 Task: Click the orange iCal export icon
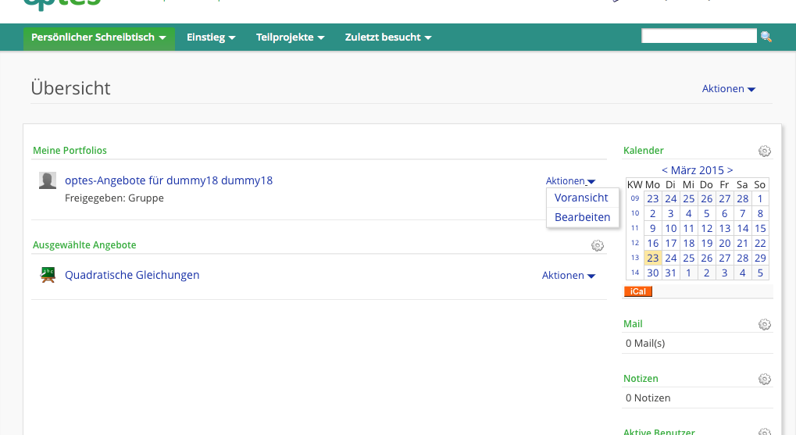[637, 291]
